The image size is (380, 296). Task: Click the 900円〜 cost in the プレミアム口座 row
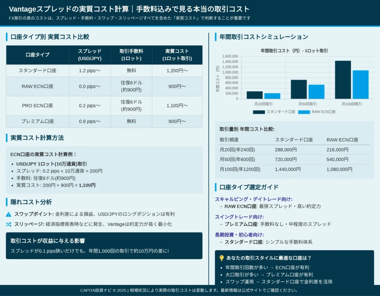(x=177, y=121)
